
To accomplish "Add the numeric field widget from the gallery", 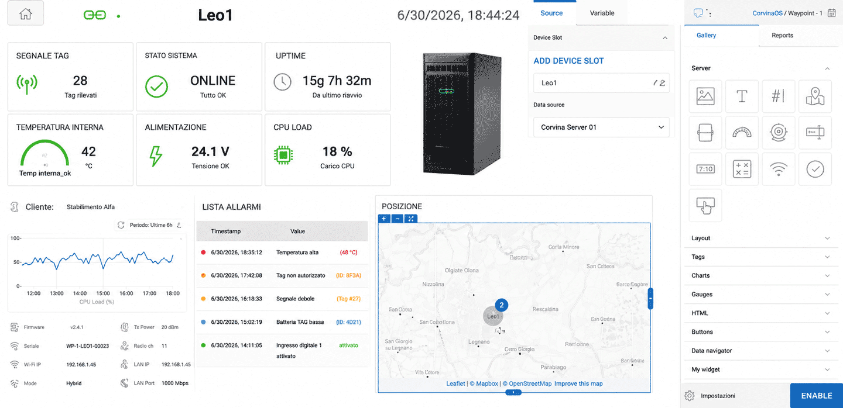I will click(x=778, y=96).
